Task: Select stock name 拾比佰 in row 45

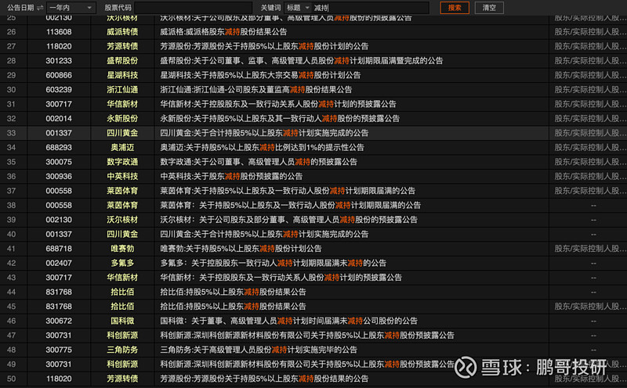Action: click(x=122, y=306)
